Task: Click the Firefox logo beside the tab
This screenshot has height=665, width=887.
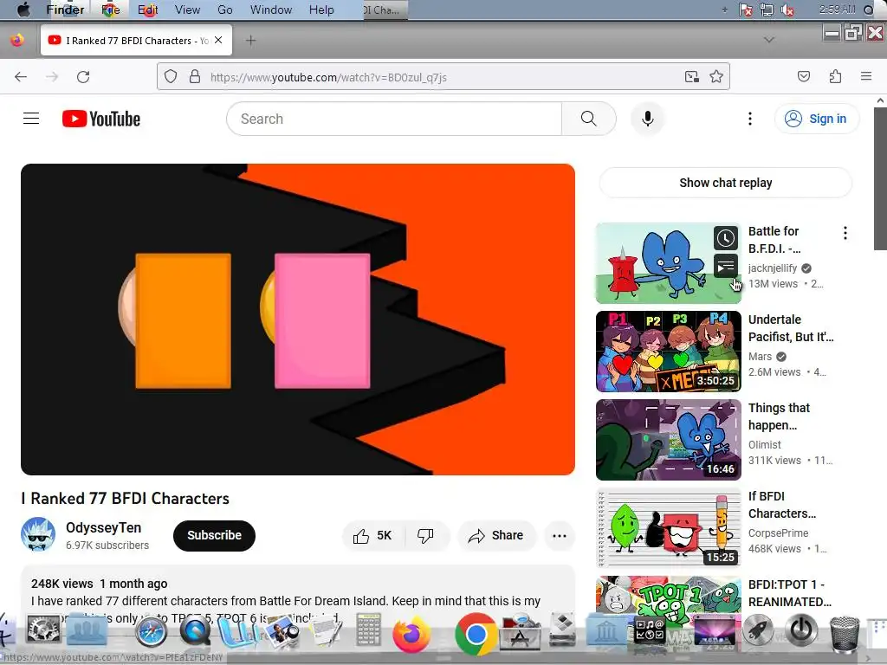Action: click(x=17, y=40)
